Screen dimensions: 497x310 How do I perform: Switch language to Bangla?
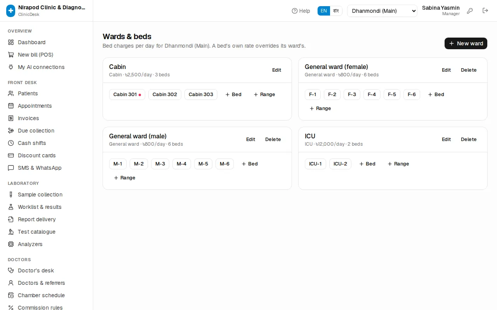click(336, 11)
